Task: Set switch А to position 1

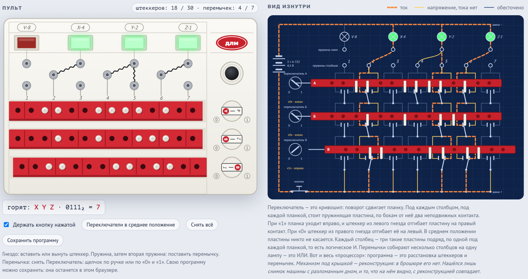Action: [x=247, y=120]
